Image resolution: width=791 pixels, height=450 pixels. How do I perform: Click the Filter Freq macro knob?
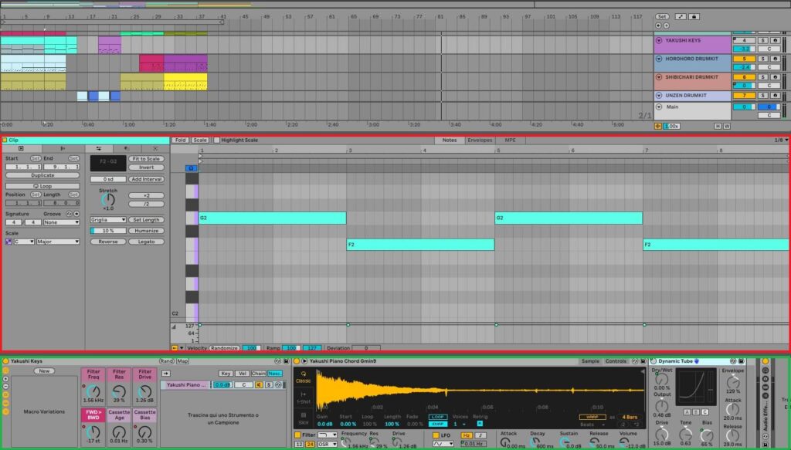[93, 392]
